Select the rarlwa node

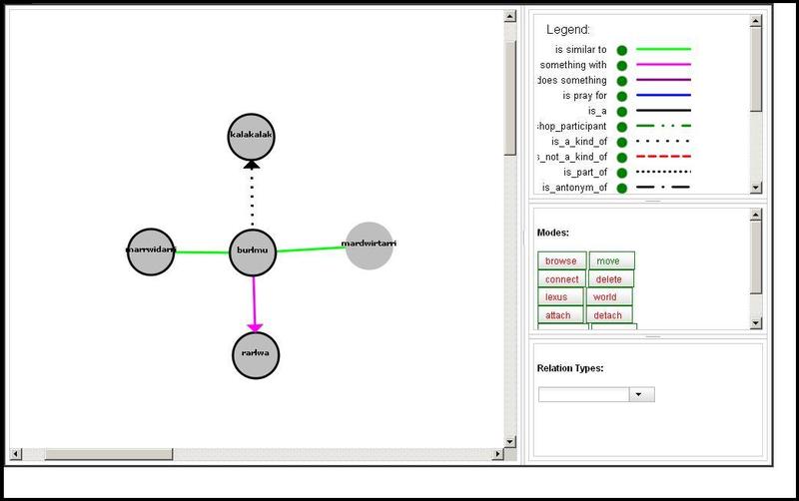click(257, 355)
